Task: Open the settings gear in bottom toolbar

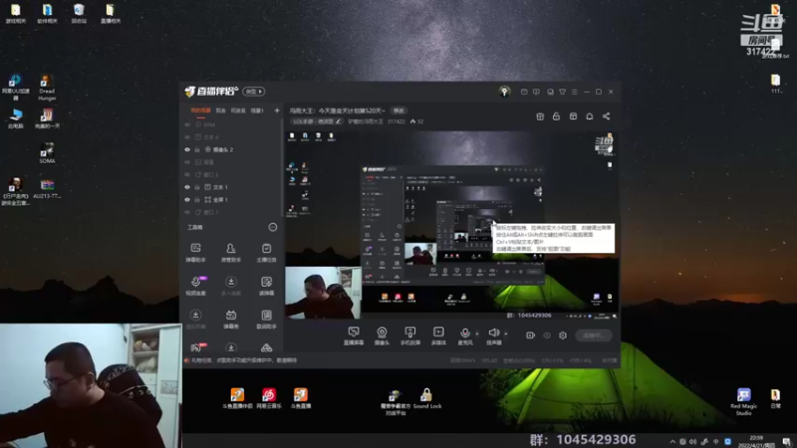Action: pyautogui.click(x=563, y=336)
